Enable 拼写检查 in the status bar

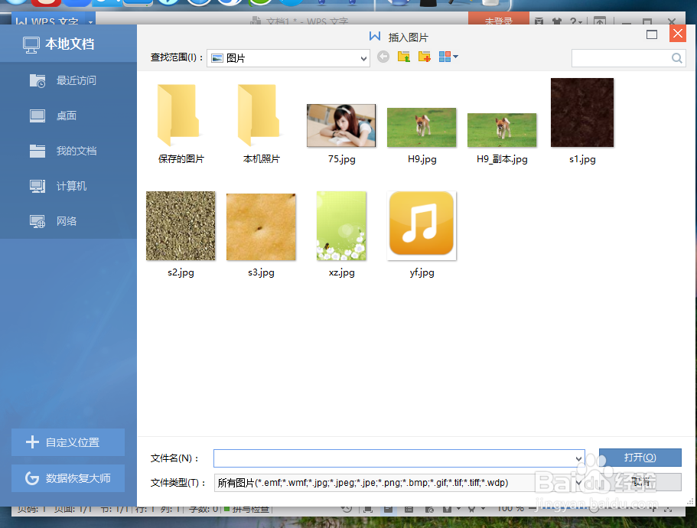pyautogui.click(x=246, y=508)
